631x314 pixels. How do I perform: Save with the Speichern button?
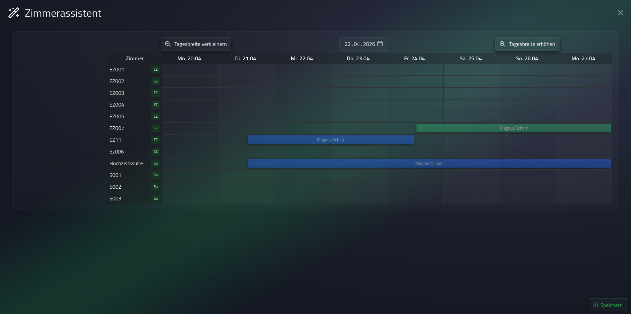pos(608,305)
